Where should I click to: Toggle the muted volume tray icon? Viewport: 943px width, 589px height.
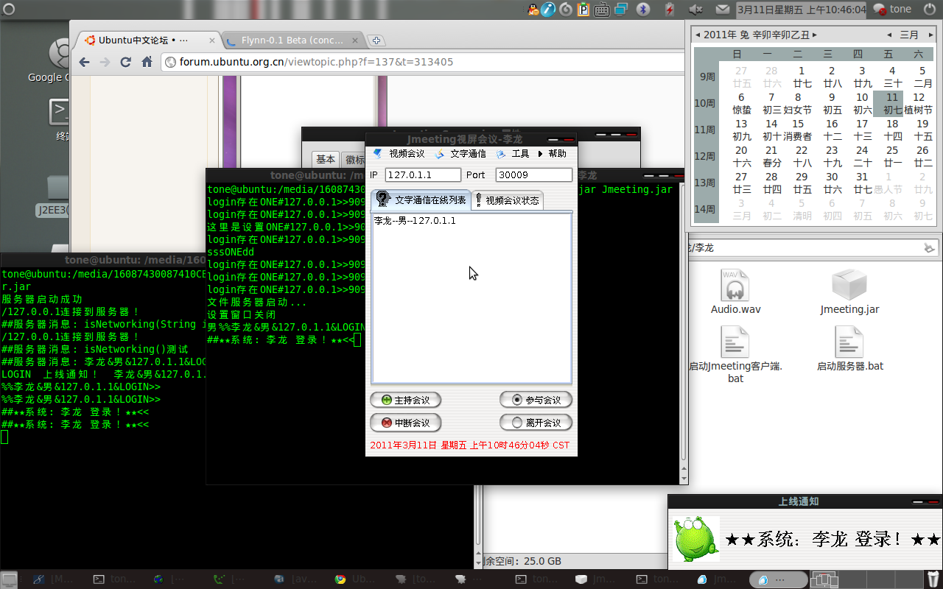[x=695, y=10]
